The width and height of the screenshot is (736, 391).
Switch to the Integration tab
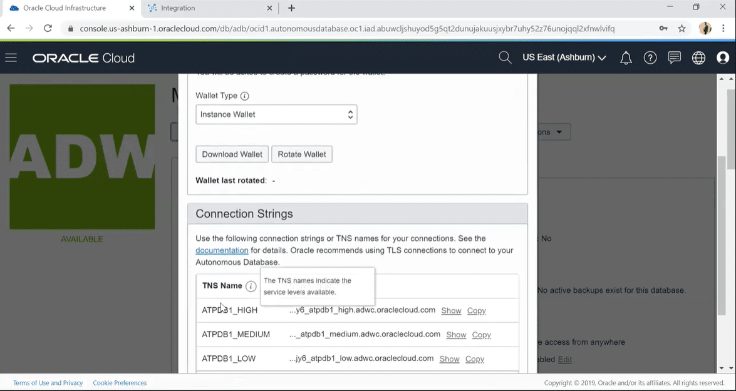point(209,8)
